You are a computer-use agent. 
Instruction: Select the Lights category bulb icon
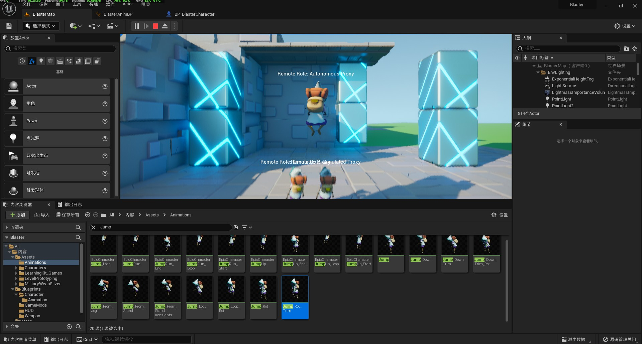(41, 61)
